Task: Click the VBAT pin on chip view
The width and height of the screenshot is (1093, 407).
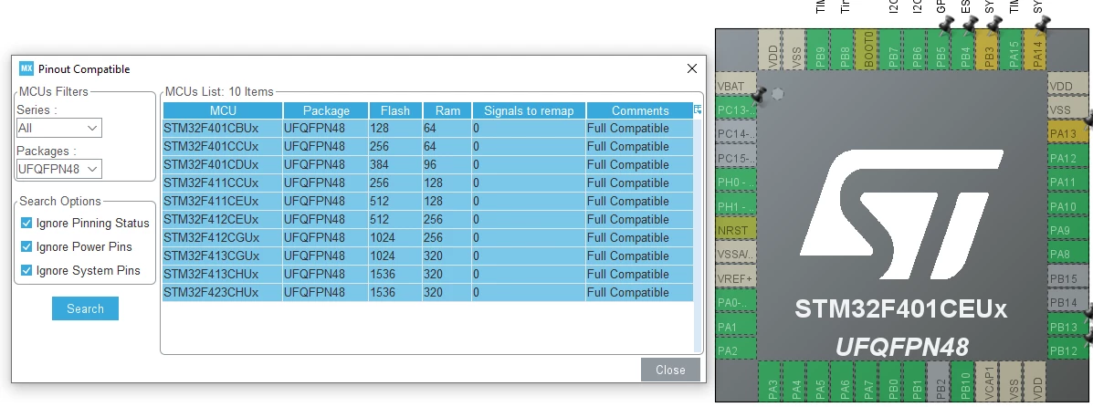Action: pyautogui.click(x=735, y=87)
